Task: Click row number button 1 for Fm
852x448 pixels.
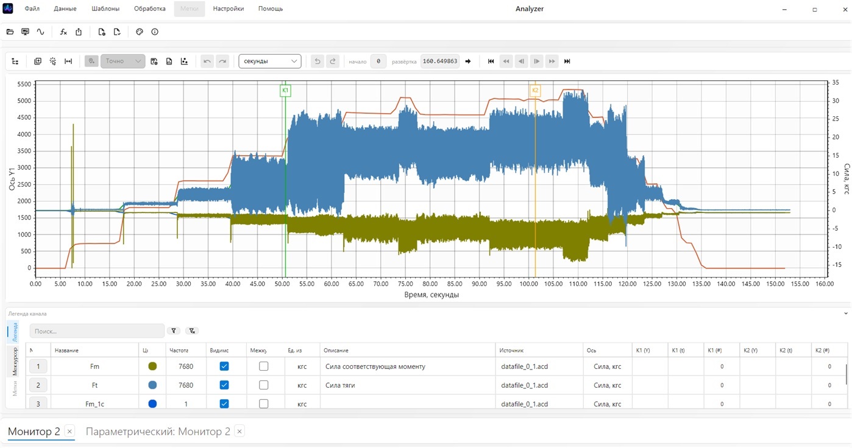Action: point(38,366)
